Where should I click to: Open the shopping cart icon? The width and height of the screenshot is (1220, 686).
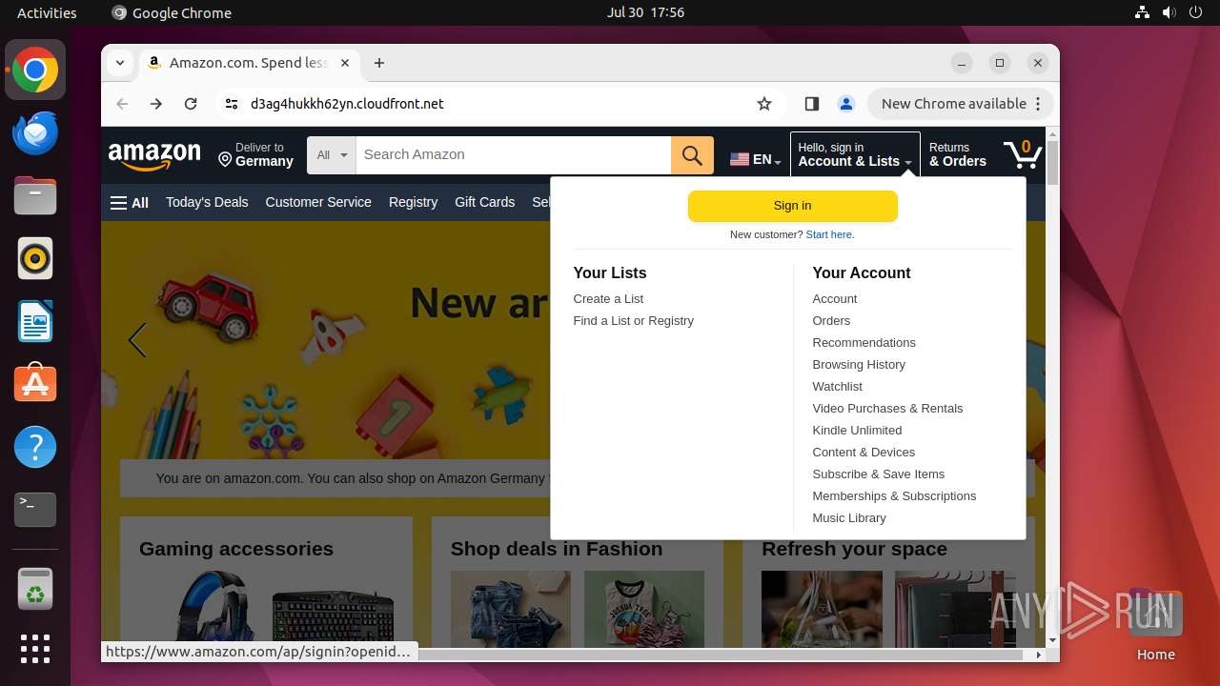pos(1022,154)
